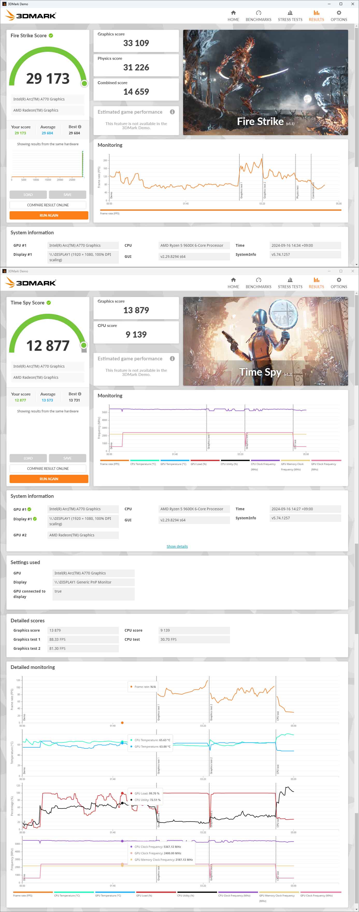359x912 pixels.
Task: Click title bar app icon of Fire Strike window
Action: tap(4, 4)
